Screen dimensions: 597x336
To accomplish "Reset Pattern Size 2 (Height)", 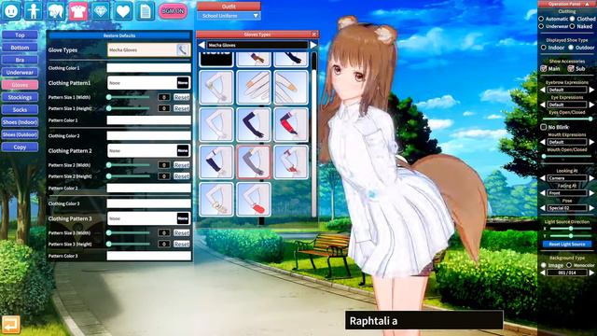I will [x=182, y=176].
